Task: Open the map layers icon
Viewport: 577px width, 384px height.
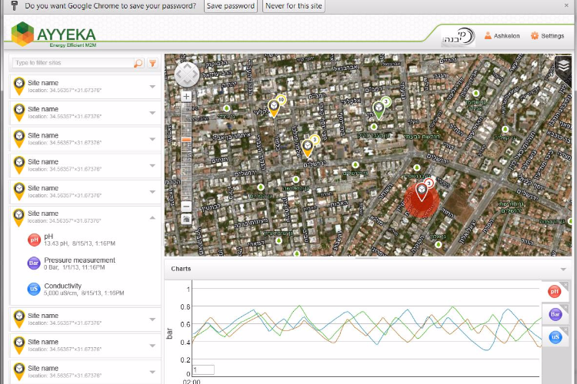Action: (563, 67)
